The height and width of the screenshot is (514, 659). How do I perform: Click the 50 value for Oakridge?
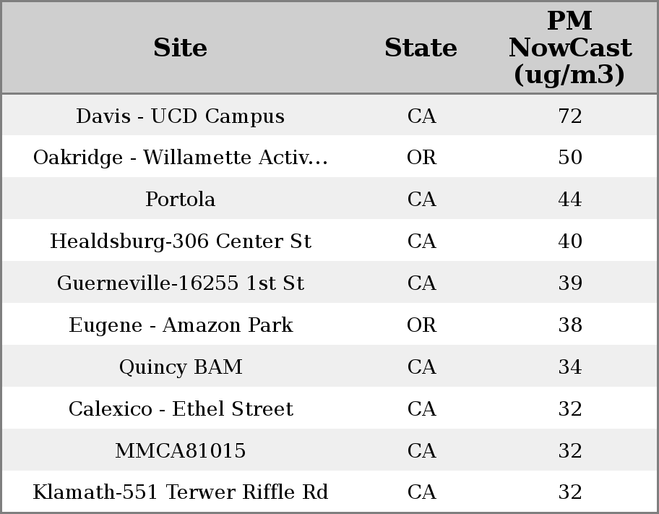[569, 158]
